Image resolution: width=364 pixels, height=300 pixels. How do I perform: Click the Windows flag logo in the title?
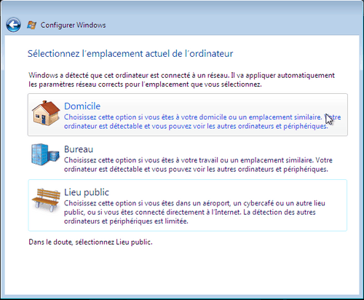point(31,25)
